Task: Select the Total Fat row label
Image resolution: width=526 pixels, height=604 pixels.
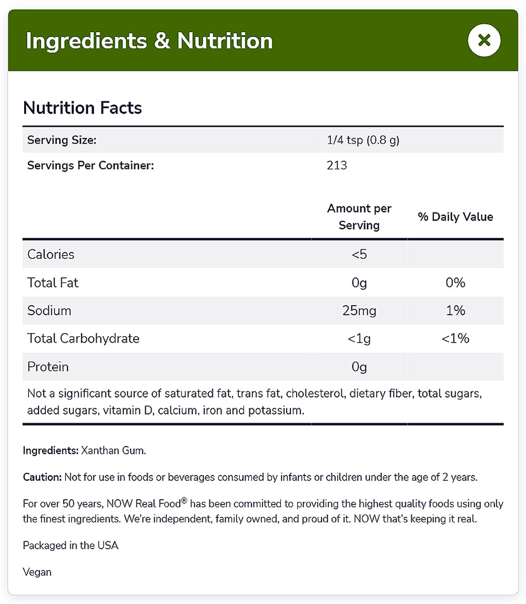Action: pos(53,283)
